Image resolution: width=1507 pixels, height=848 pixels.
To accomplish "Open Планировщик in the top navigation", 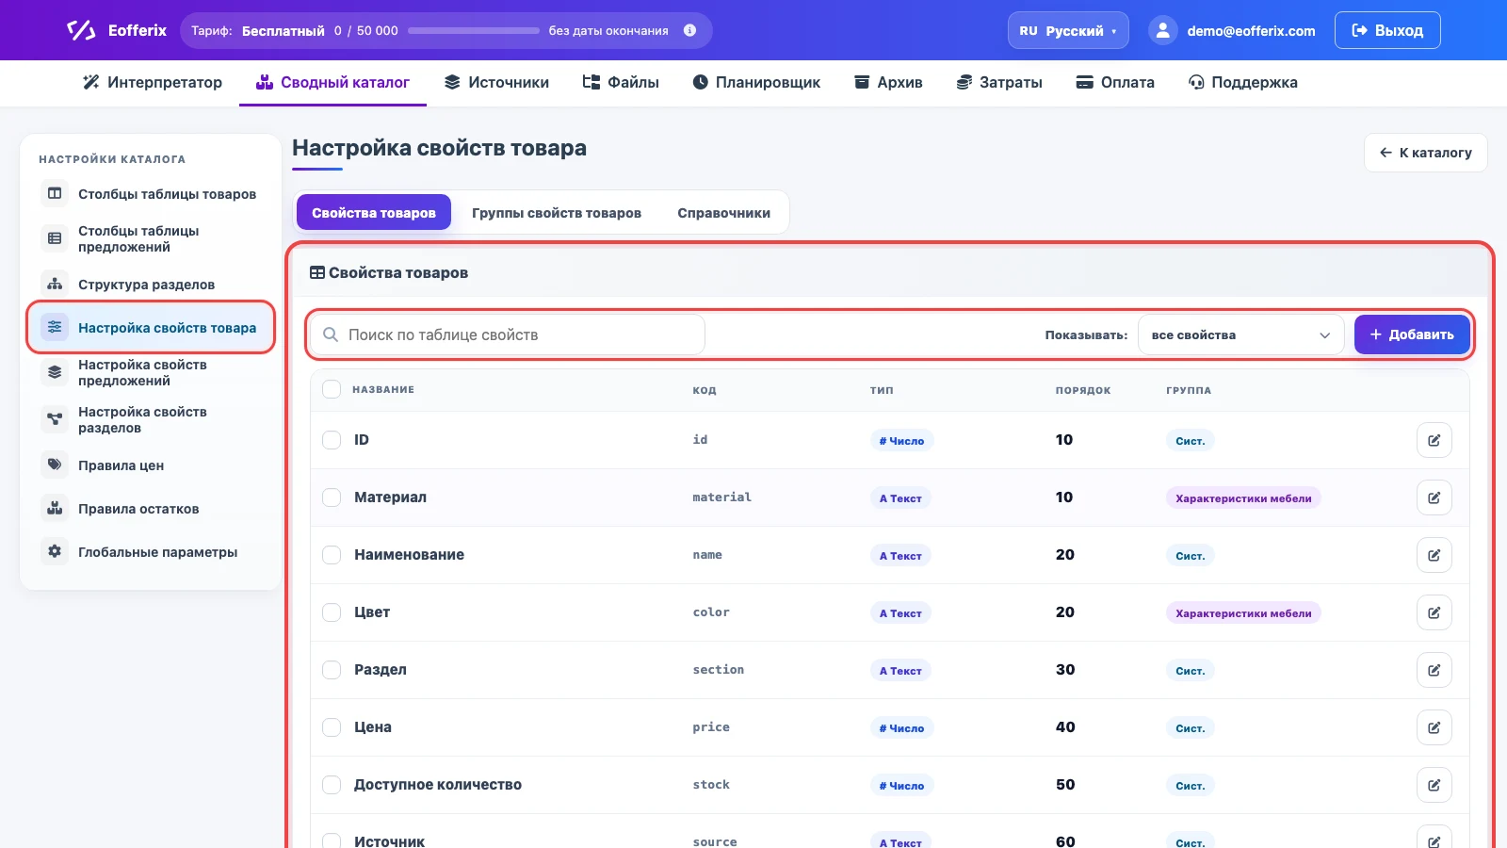I will [x=756, y=82].
